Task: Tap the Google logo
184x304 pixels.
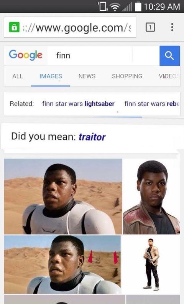Action: coord(26,55)
